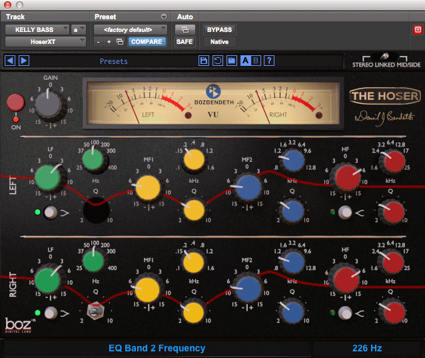Load the previous preset with left arrow

coord(10,61)
